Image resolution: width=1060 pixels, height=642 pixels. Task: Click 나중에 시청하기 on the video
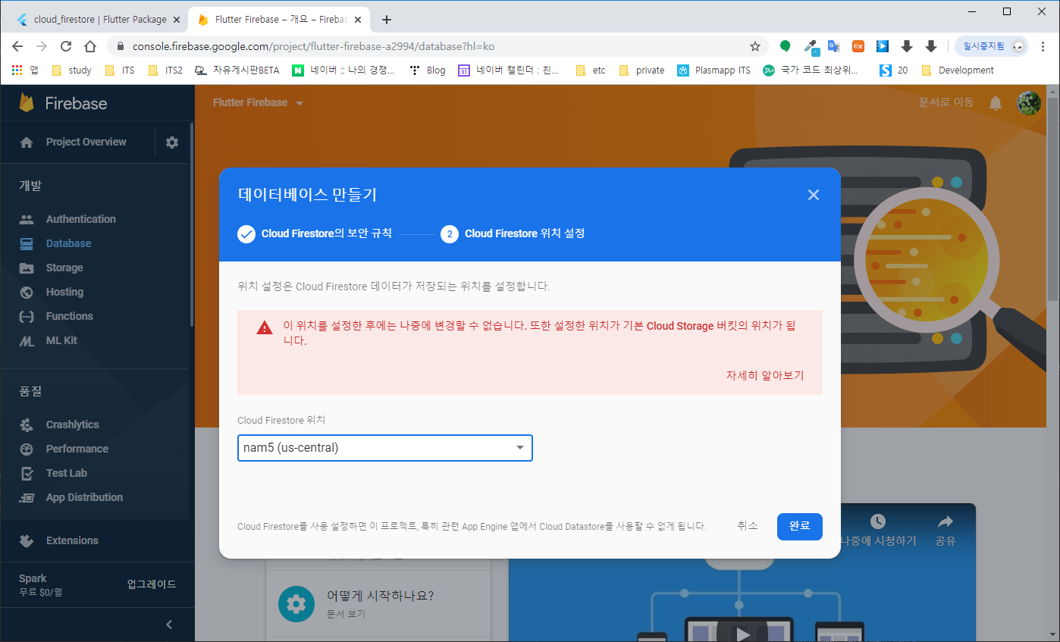pyautogui.click(x=879, y=531)
